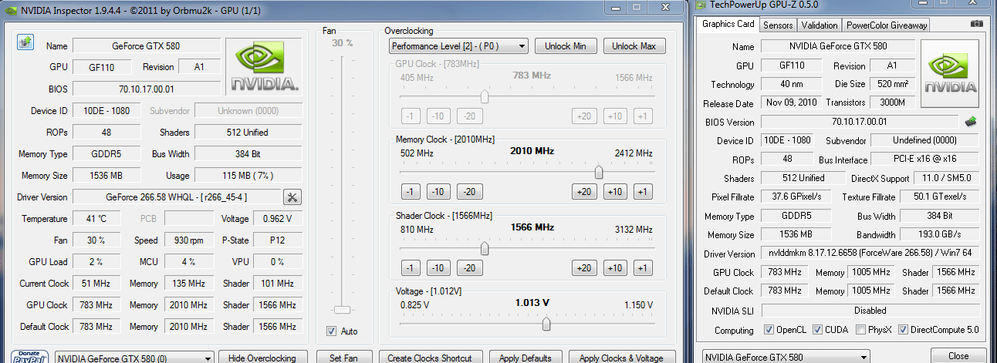Toggle DirectCompute 5.0 checkbox

[x=903, y=330]
